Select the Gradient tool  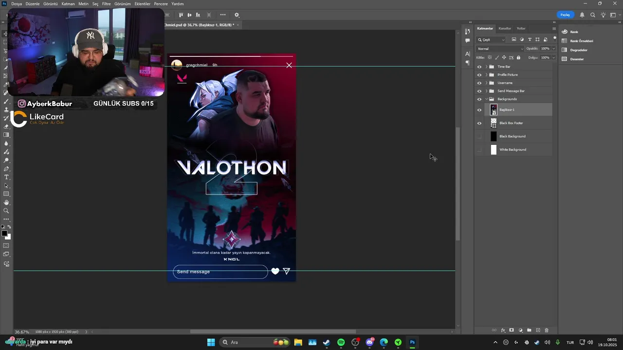[x=6, y=135]
